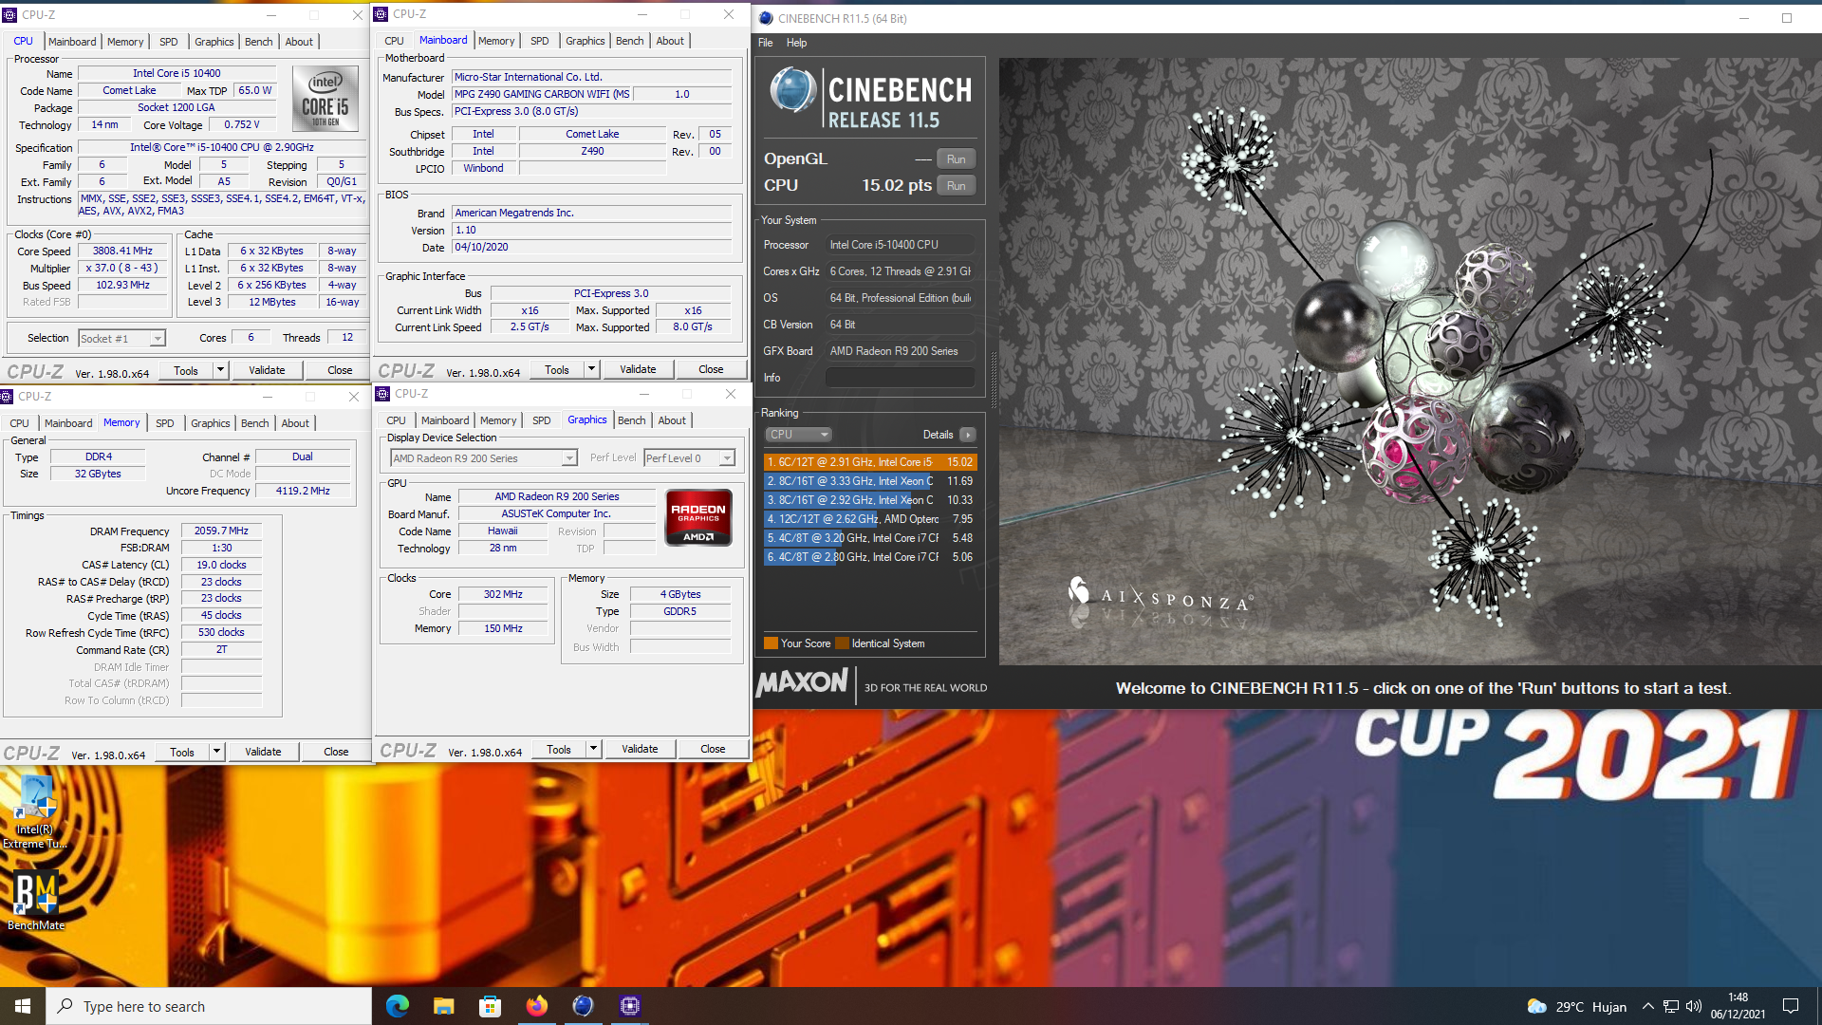Click Type here to search box
1822x1025 pixels.
[x=208, y=1006]
